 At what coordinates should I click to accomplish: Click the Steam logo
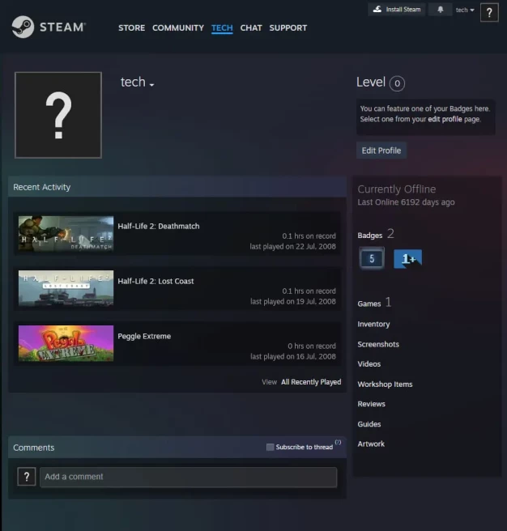pos(49,27)
